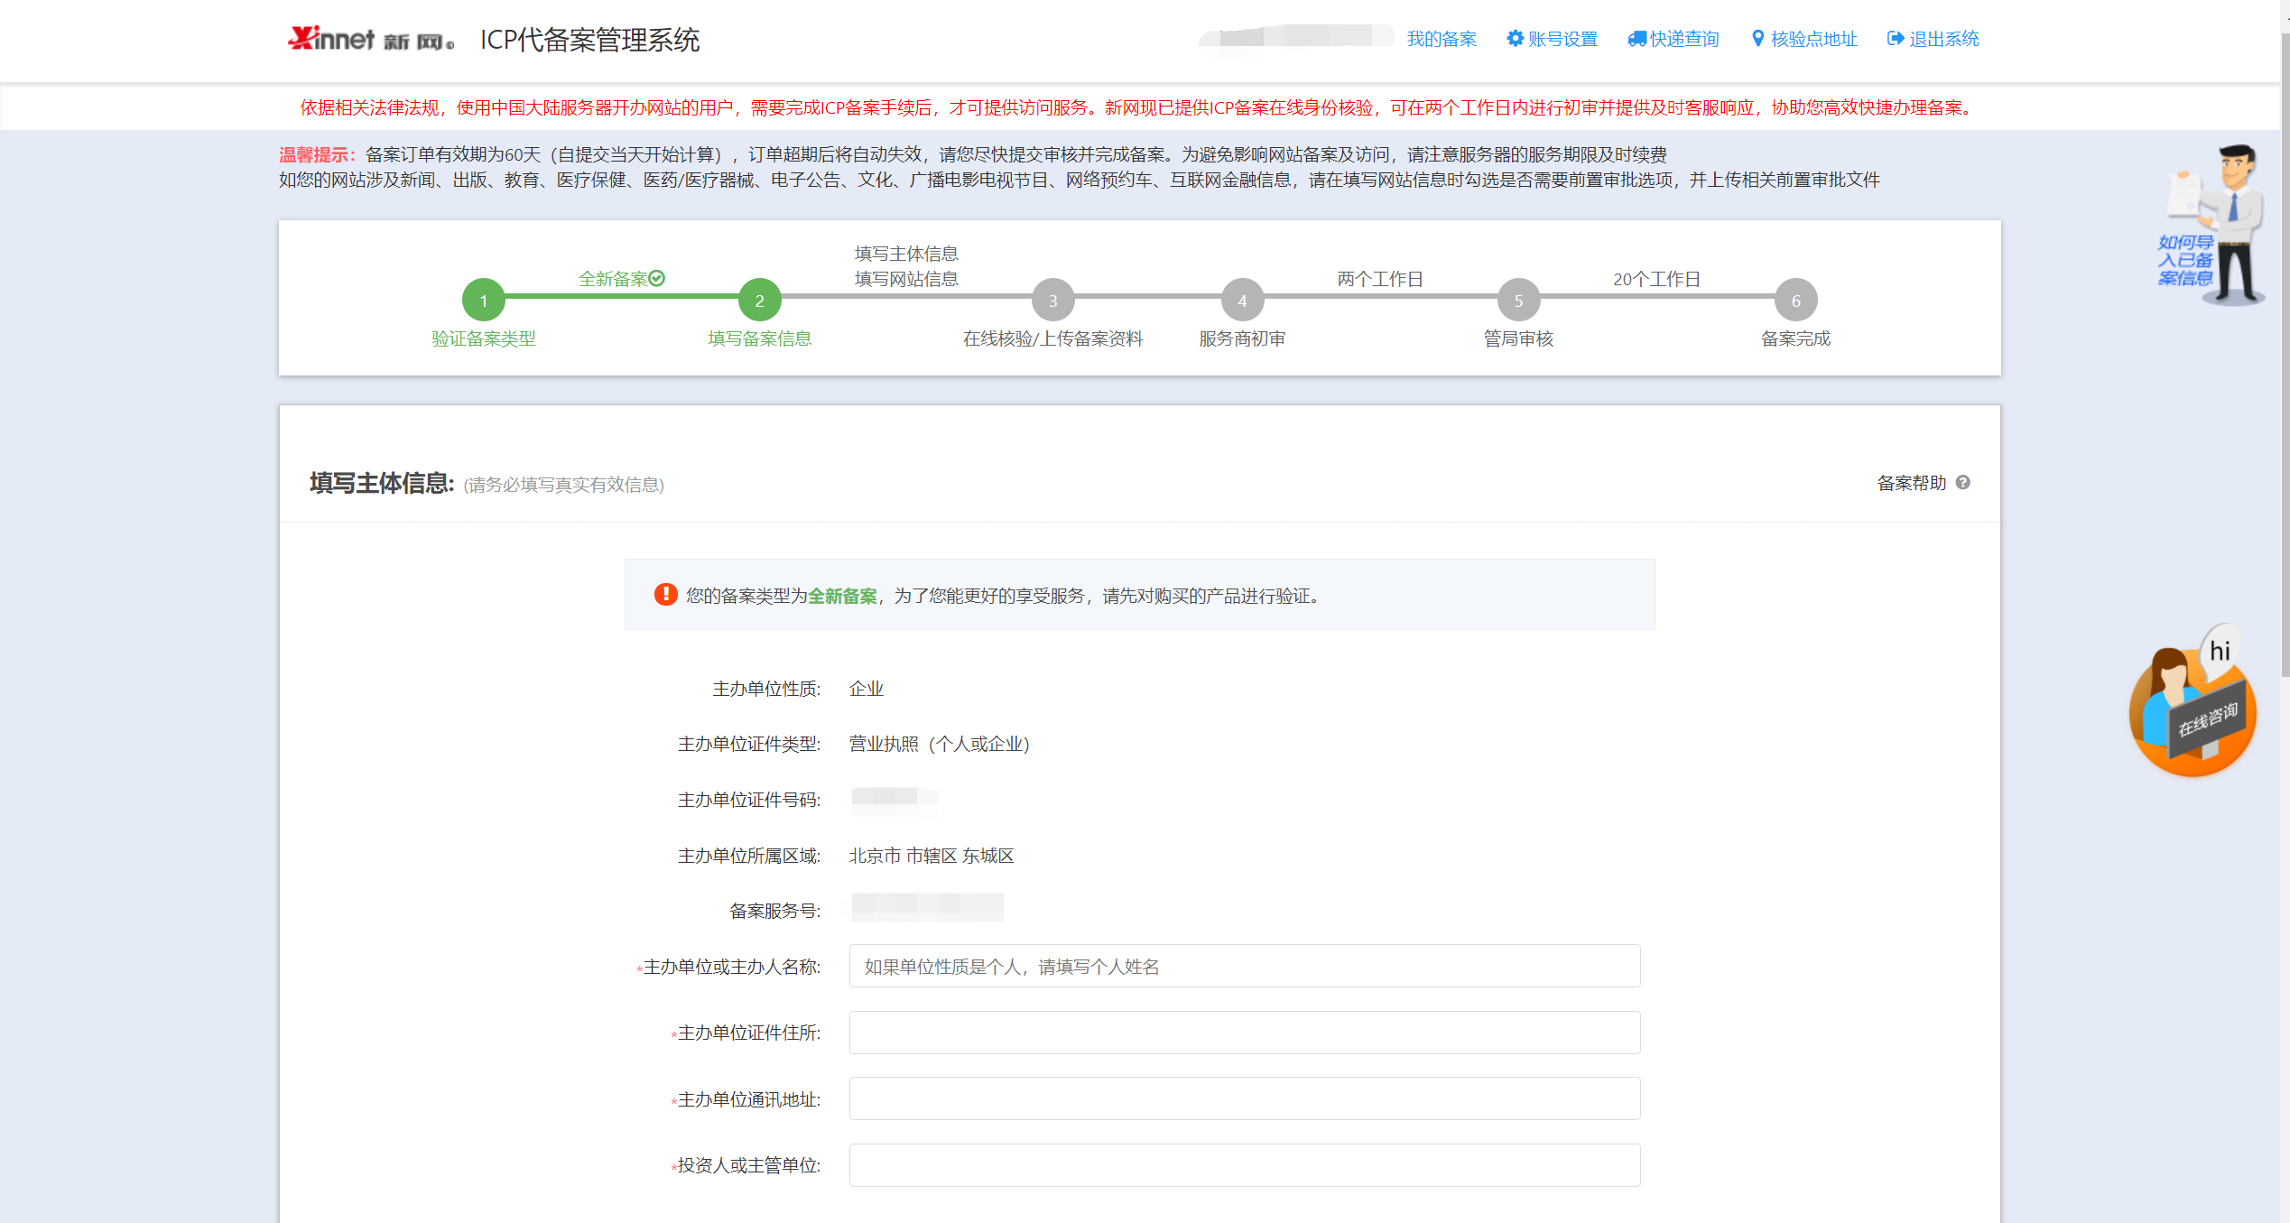Click step 4 service provider review circle
This screenshot has height=1223, width=2290.
(1242, 301)
